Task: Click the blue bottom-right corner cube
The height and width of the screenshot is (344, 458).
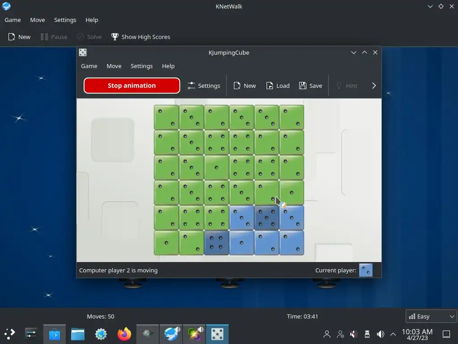Action: coord(292,242)
